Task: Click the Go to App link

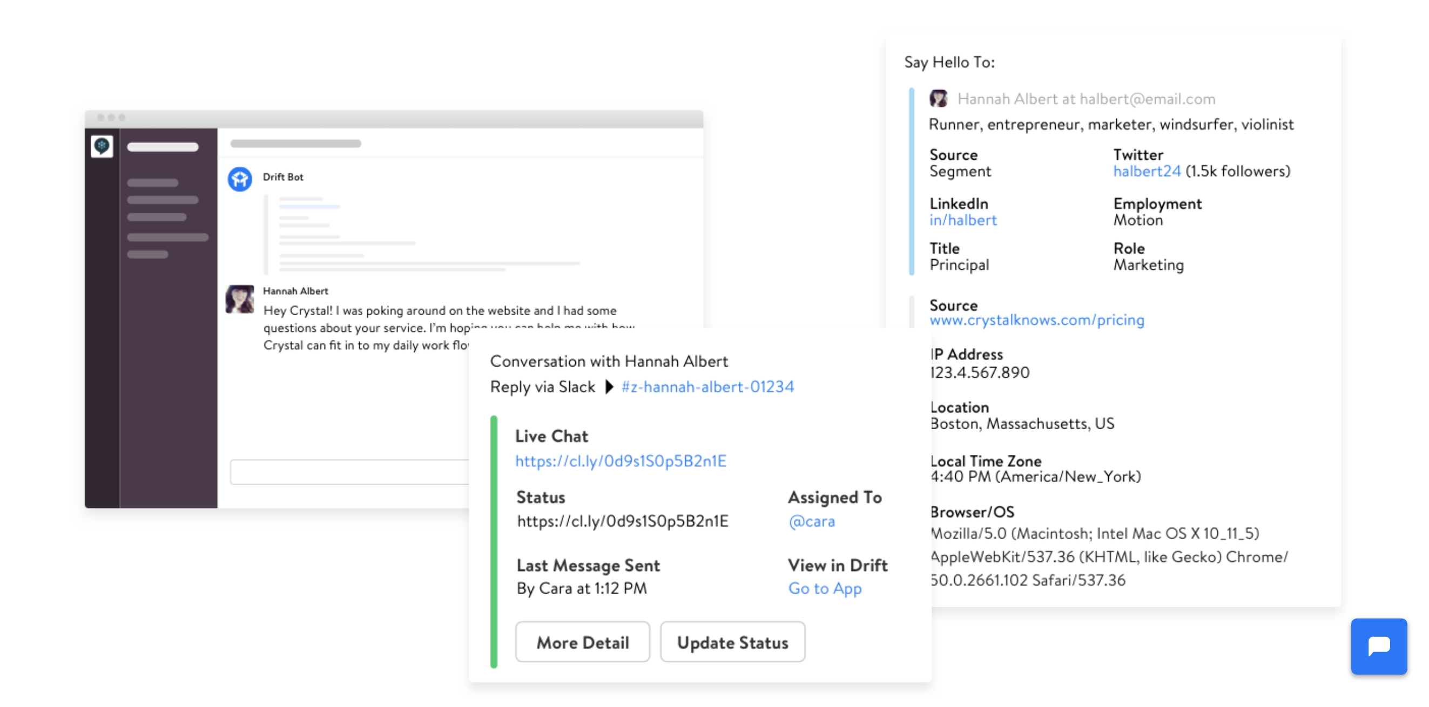Action: [824, 588]
